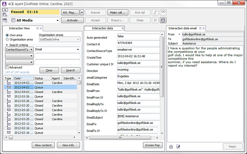This screenshot has width=247, height=154.
Task: Click the add-contact icon in the left sidebar
Action: point(5,15)
